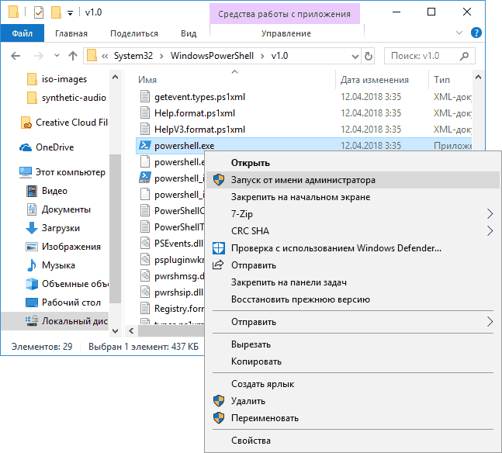Click the Creative Cloud Files icon
The width and height of the screenshot is (502, 453).
pos(26,123)
